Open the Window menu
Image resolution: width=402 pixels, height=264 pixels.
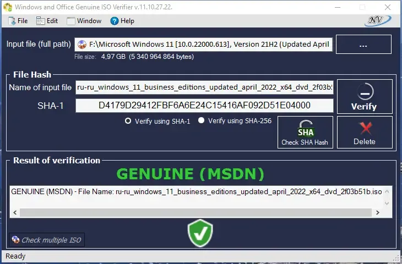click(x=84, y=21)
